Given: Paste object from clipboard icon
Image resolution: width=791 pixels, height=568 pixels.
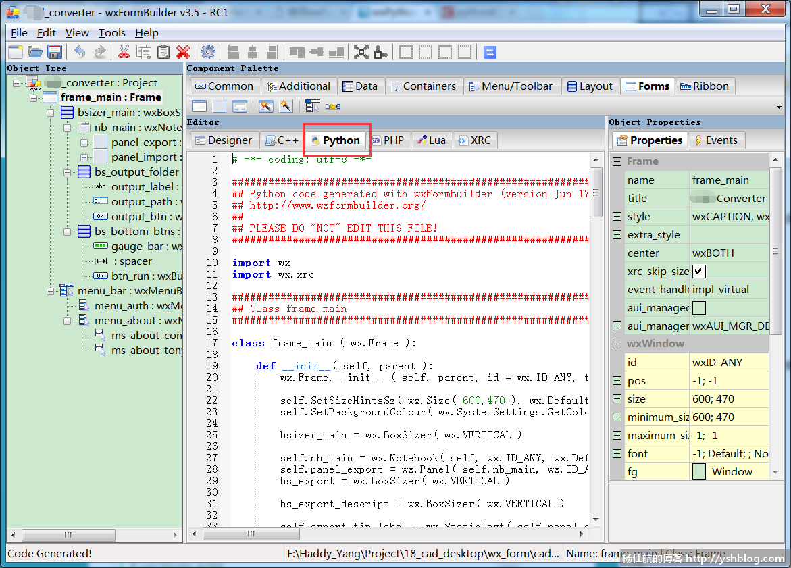Looking at the screenshot, I should pos(163,52).
